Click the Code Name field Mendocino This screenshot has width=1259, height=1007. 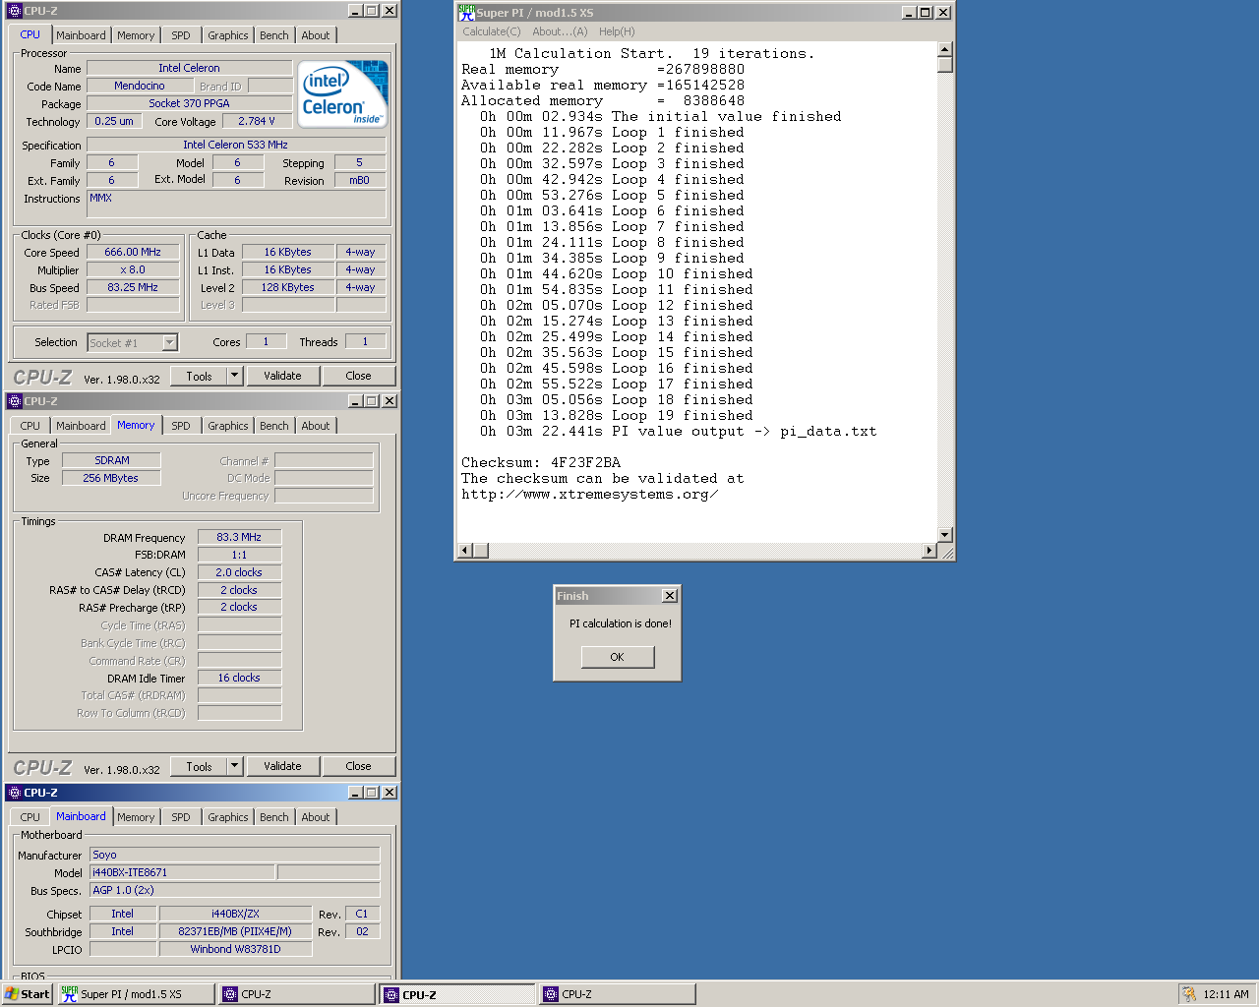pyautogui.click(x=140, y=86)
